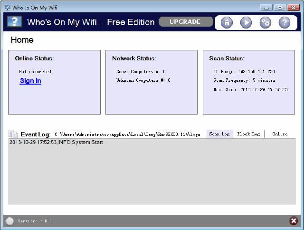Switch to the Online log tab
The width and height of the screenshot is (304, 230).
280,134
